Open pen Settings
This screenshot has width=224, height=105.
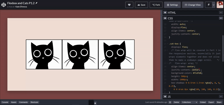click(x=172, y=5)
